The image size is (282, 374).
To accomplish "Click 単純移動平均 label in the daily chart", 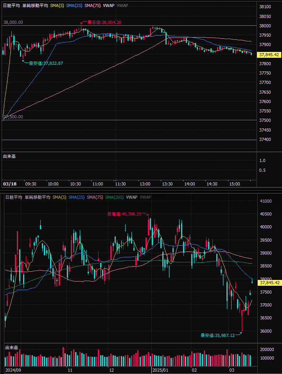I will [x=38, y=197].
